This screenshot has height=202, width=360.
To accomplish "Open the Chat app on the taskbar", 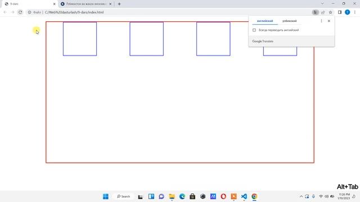I will pos(161,196).
